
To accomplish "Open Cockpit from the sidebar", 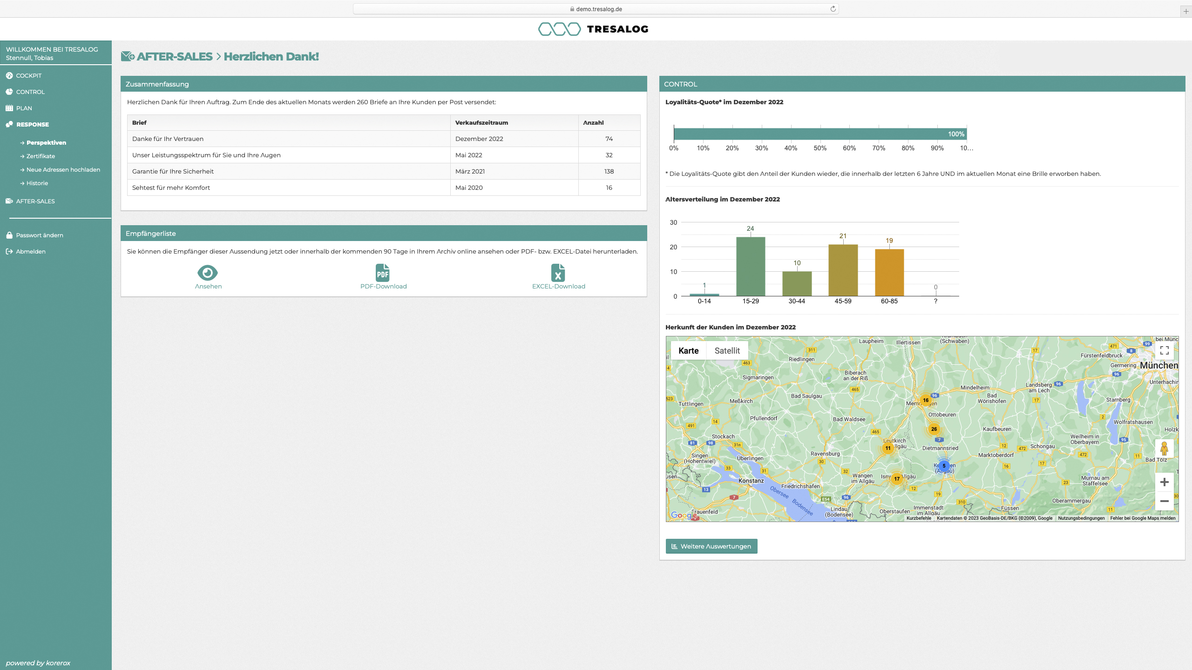I will click(x=28, y=75).
